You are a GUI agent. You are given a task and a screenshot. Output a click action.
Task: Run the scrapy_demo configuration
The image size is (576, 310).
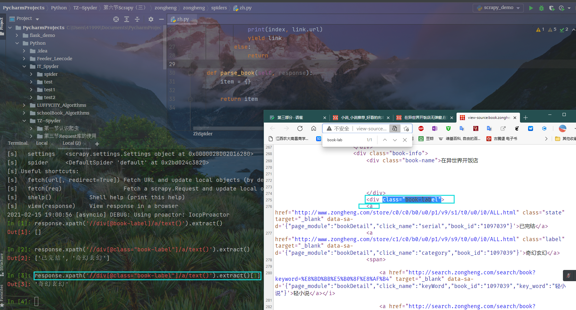(x=531, y=8)
